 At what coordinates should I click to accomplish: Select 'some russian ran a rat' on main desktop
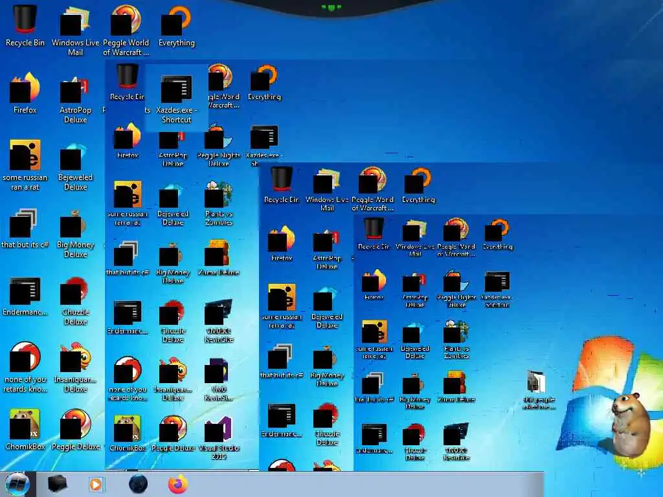point(25,166)
